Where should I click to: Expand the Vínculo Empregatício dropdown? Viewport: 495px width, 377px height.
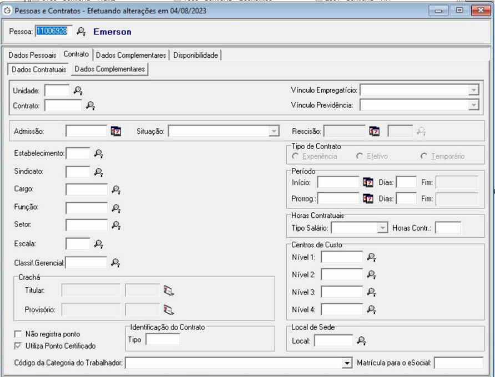473,90
